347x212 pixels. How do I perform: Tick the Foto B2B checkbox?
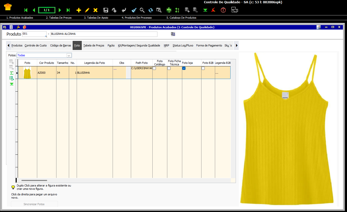pyautogui.click(x=203, y=68)
